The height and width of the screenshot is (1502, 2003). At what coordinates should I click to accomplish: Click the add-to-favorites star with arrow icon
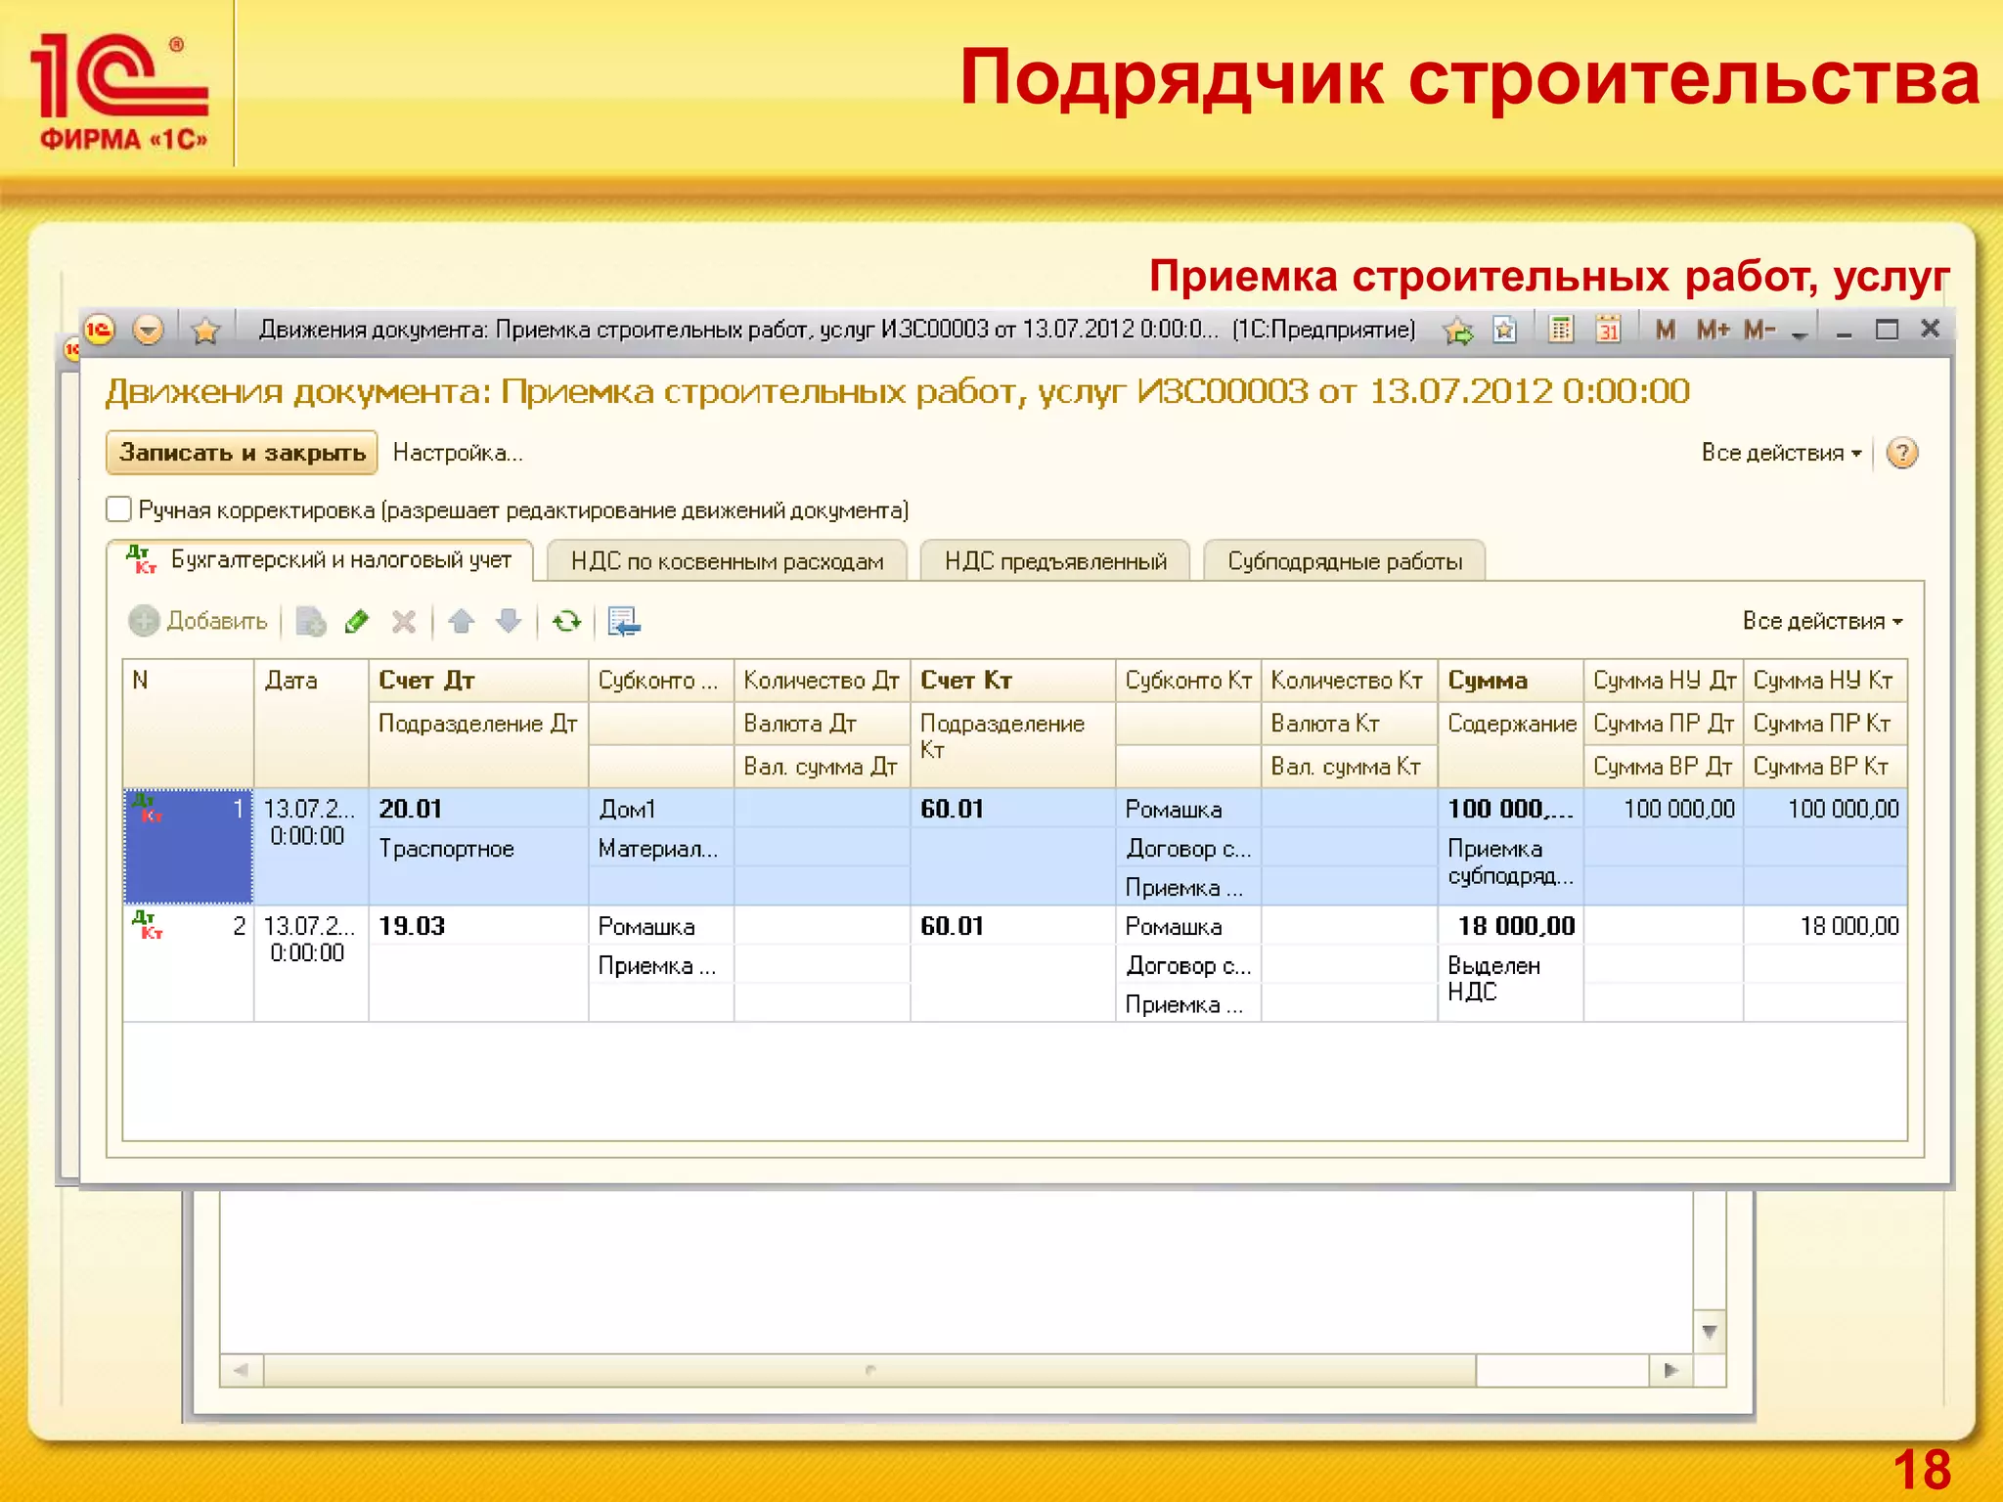[x=1458, y=331]
